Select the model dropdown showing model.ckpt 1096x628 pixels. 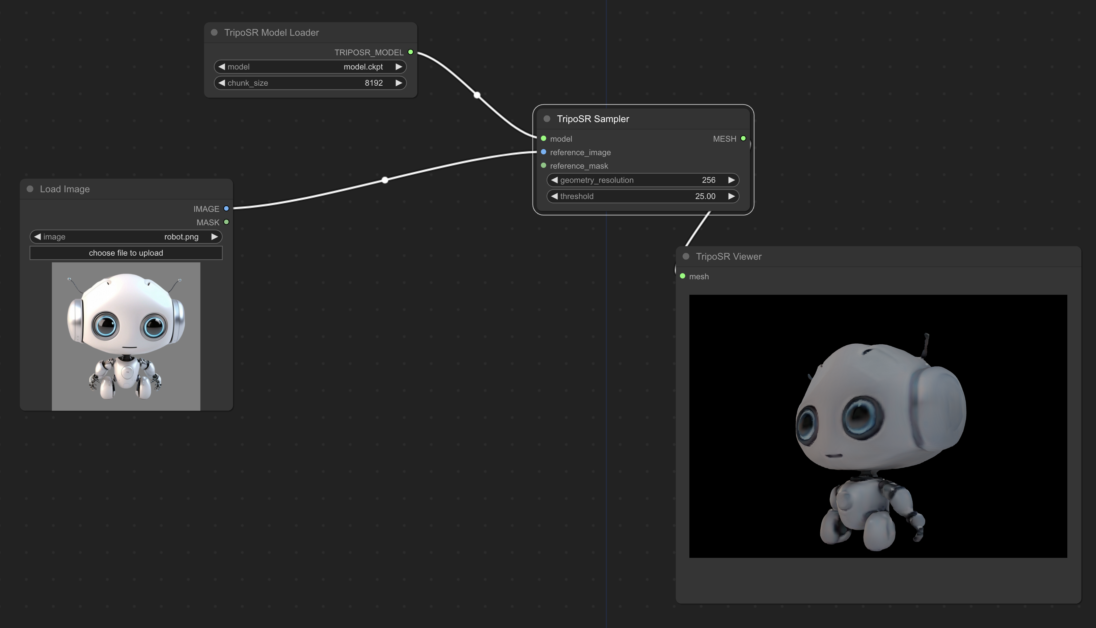(311, 67)
